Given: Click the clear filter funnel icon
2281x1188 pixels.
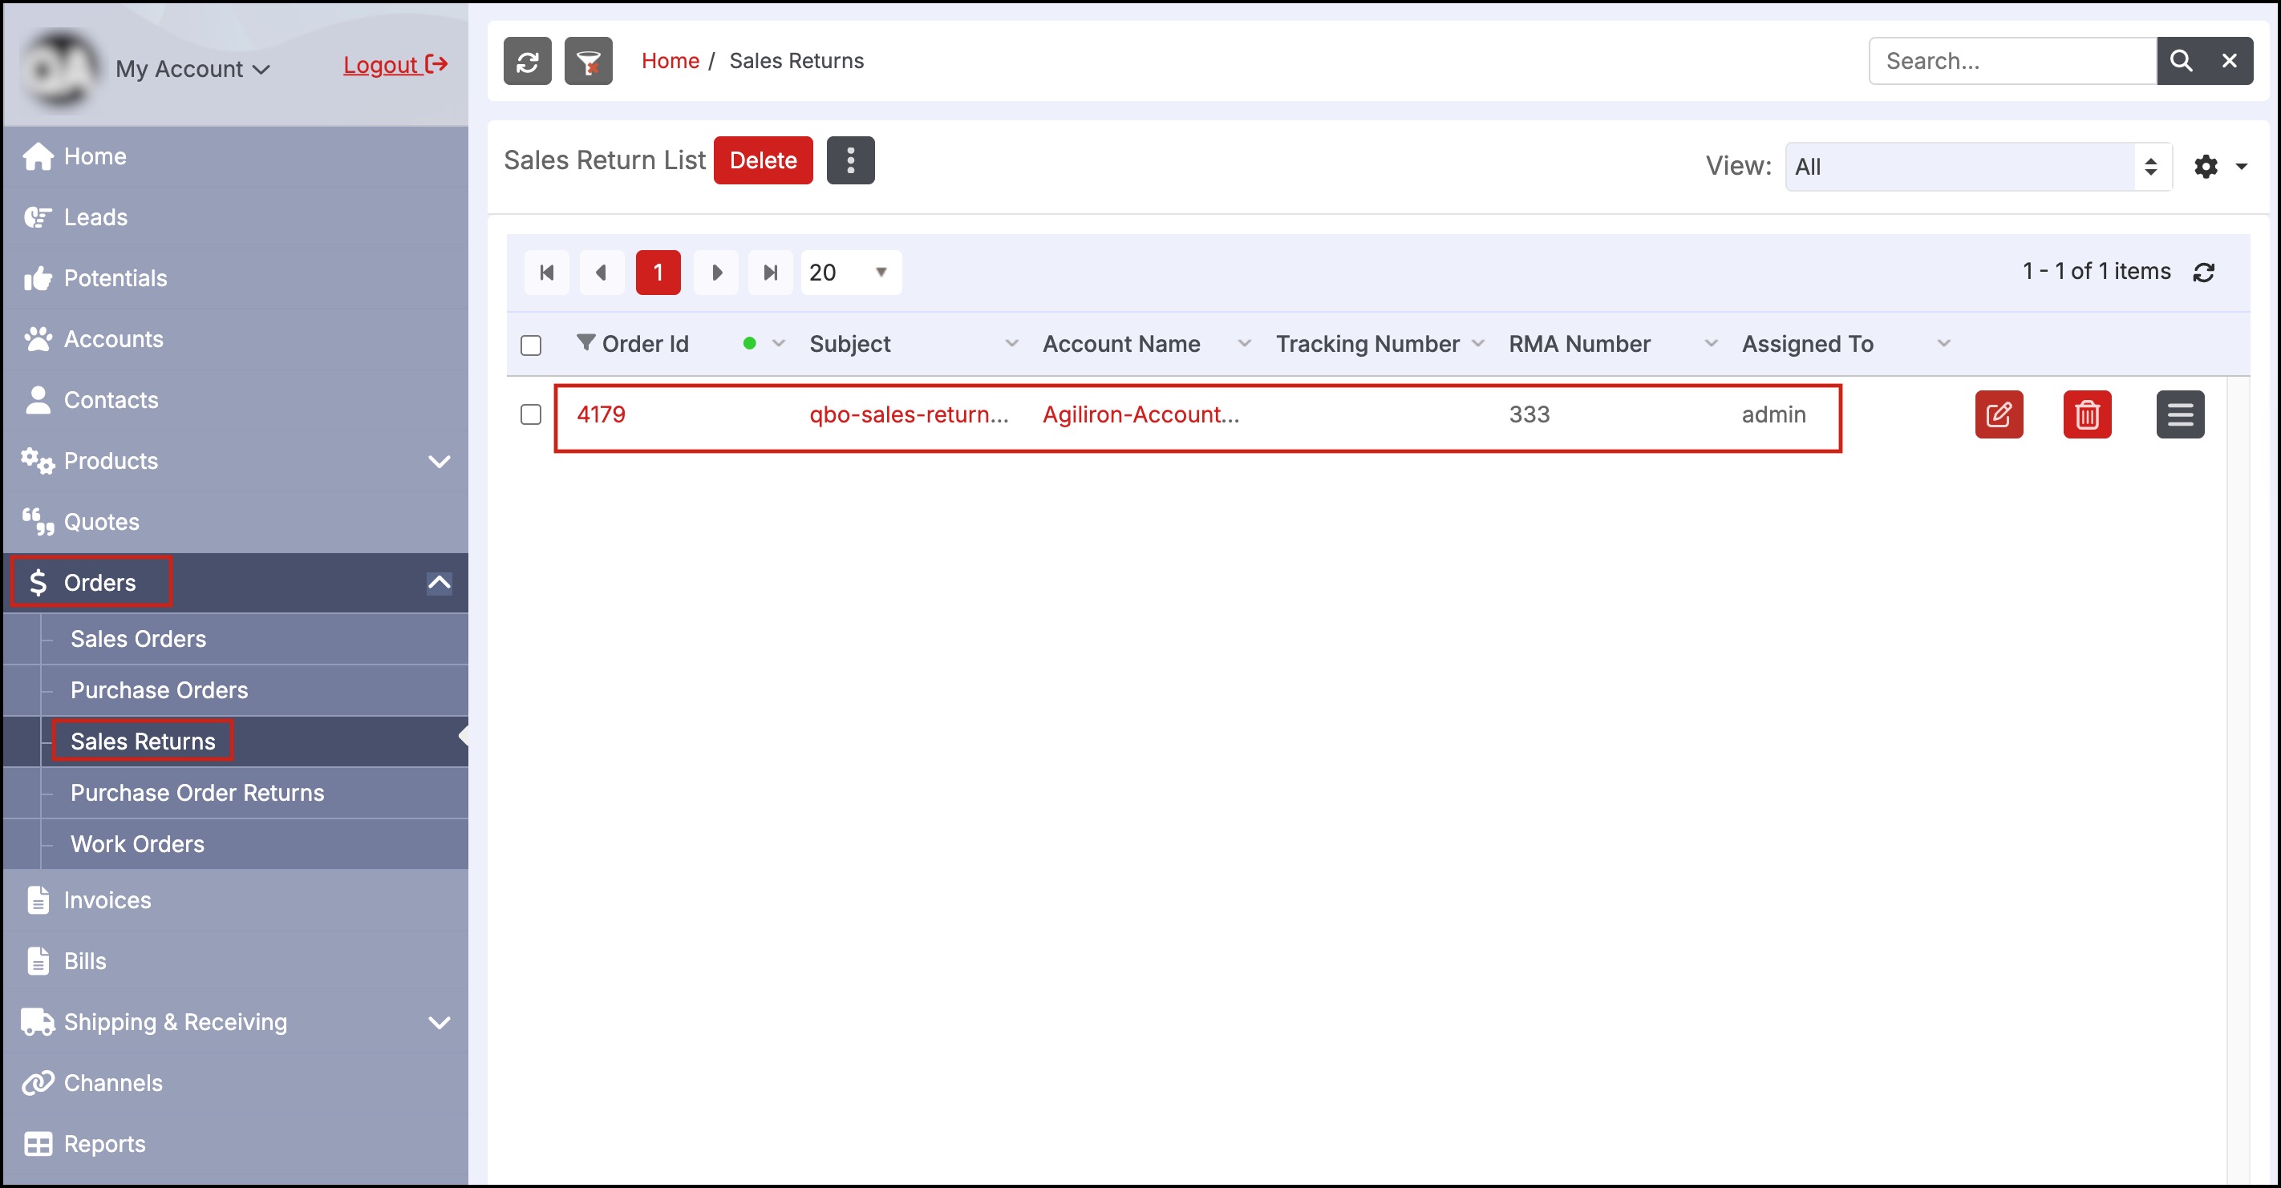Looking at the screenshot, I should [588, 61].
